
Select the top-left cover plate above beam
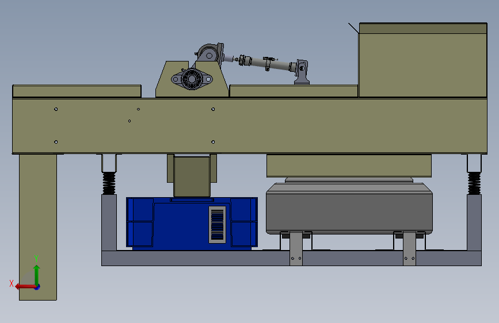(77, 91)
